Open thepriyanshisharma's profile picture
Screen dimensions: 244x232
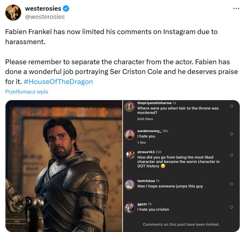click(x=130, y=106)
